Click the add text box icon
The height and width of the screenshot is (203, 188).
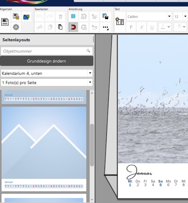click(119, 21)
